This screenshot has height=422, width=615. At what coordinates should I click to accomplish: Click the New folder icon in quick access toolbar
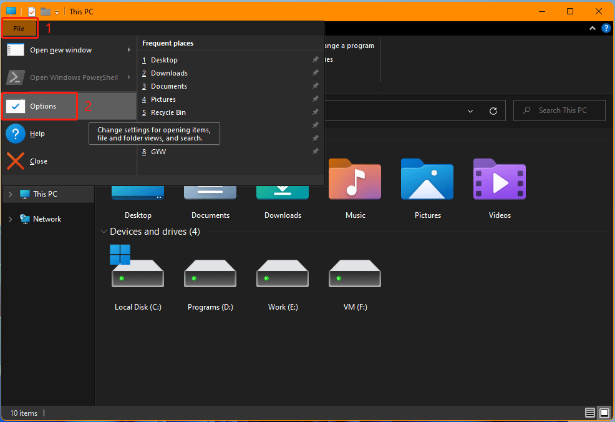coord(44,11)
